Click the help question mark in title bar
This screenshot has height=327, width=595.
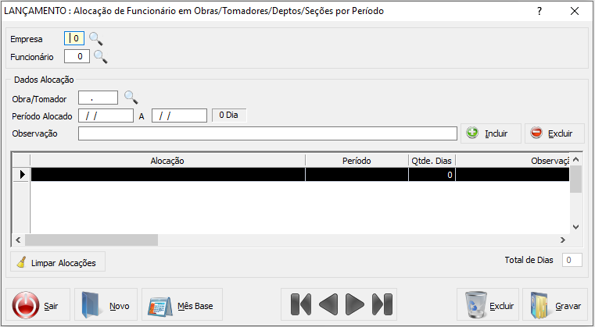[539, 11]
